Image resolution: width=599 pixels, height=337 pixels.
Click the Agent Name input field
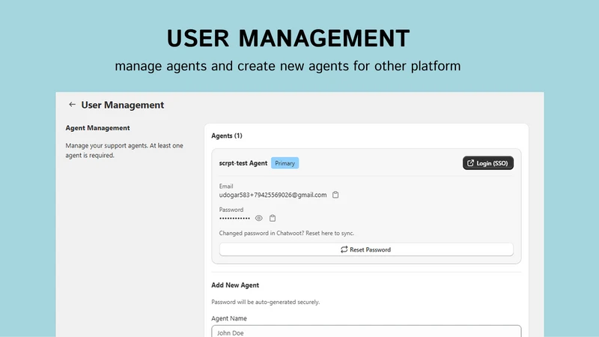click(x=366, y=331)
